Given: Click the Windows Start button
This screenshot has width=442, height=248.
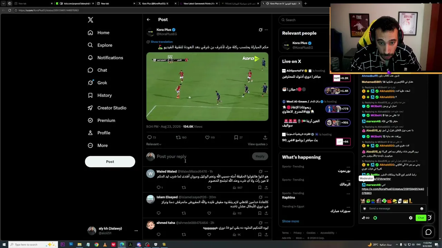Looking at the screenshot, I should (3, 245).
